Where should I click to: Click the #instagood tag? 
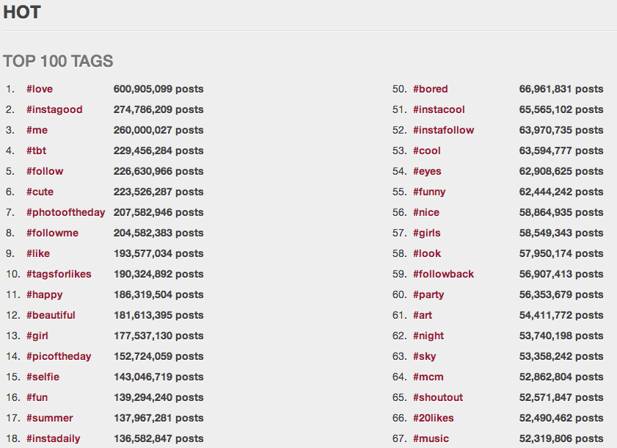click(x=54, y=109)
